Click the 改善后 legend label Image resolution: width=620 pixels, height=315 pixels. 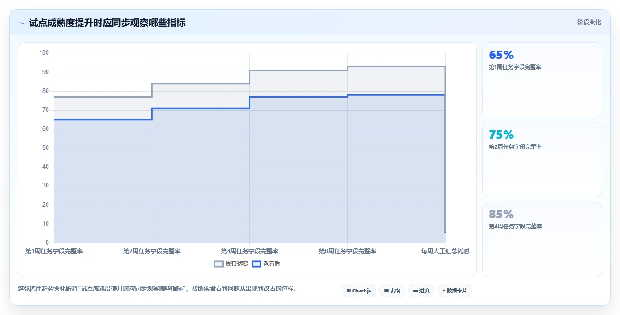[272, 264]
